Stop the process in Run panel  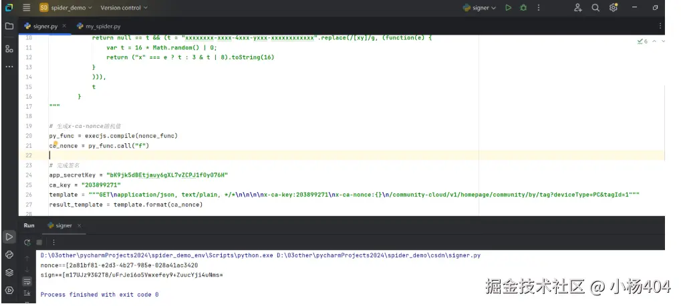(39, 242)
